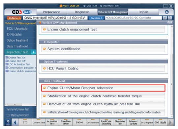Open Fault Code Searching tool

106,122
